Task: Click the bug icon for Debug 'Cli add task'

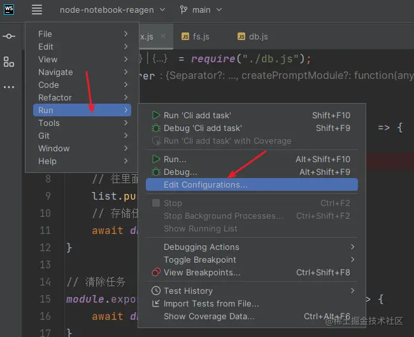Action: point(156,128)
